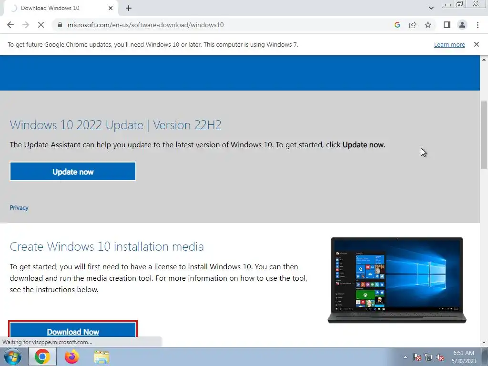Click the Windows 10 laptop image
The height and width of the screenshot is (366, 488).
point(397,280)
